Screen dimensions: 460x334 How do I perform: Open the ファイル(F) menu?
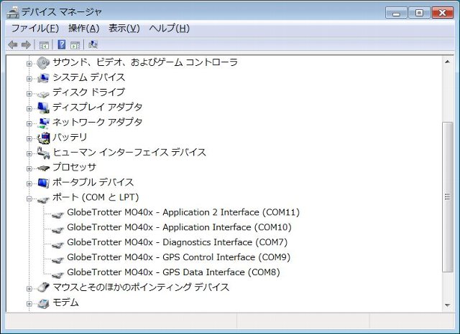(x=35, y=29)
